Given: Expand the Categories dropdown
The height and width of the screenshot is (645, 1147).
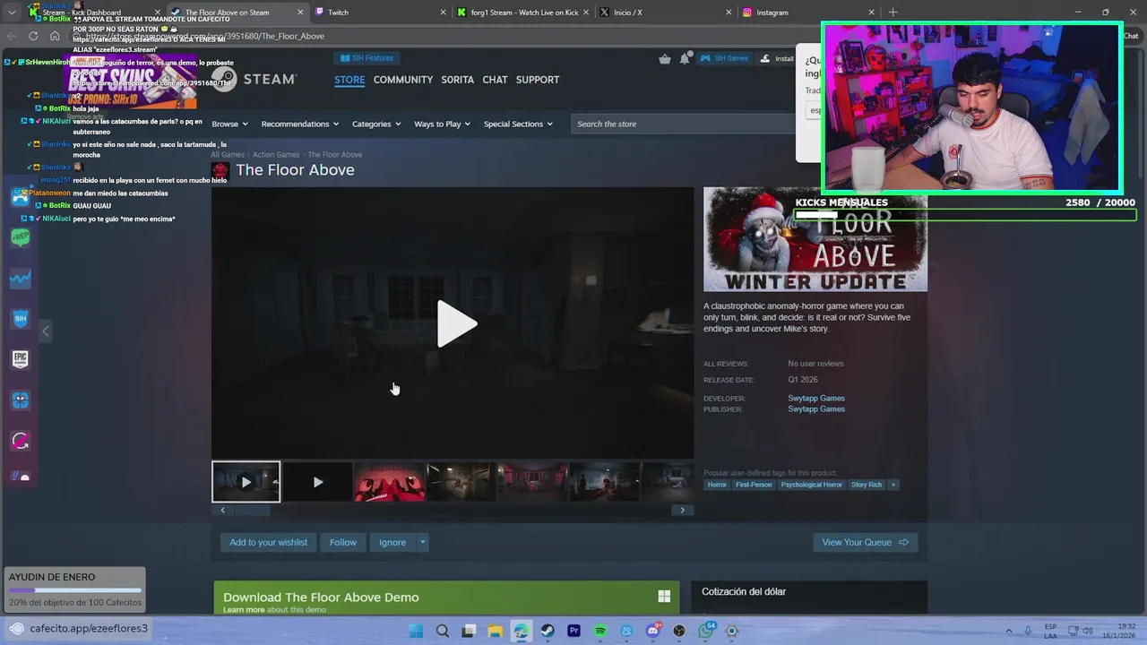Looking at the screenshot, I should tap(376, 124).
